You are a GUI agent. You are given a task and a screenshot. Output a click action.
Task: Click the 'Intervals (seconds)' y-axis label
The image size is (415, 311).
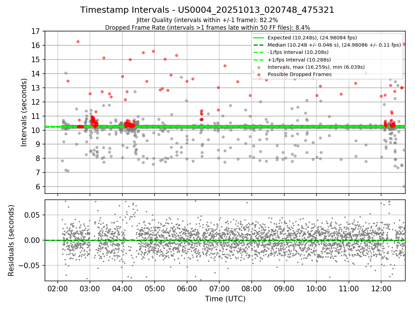pos(24,112)
